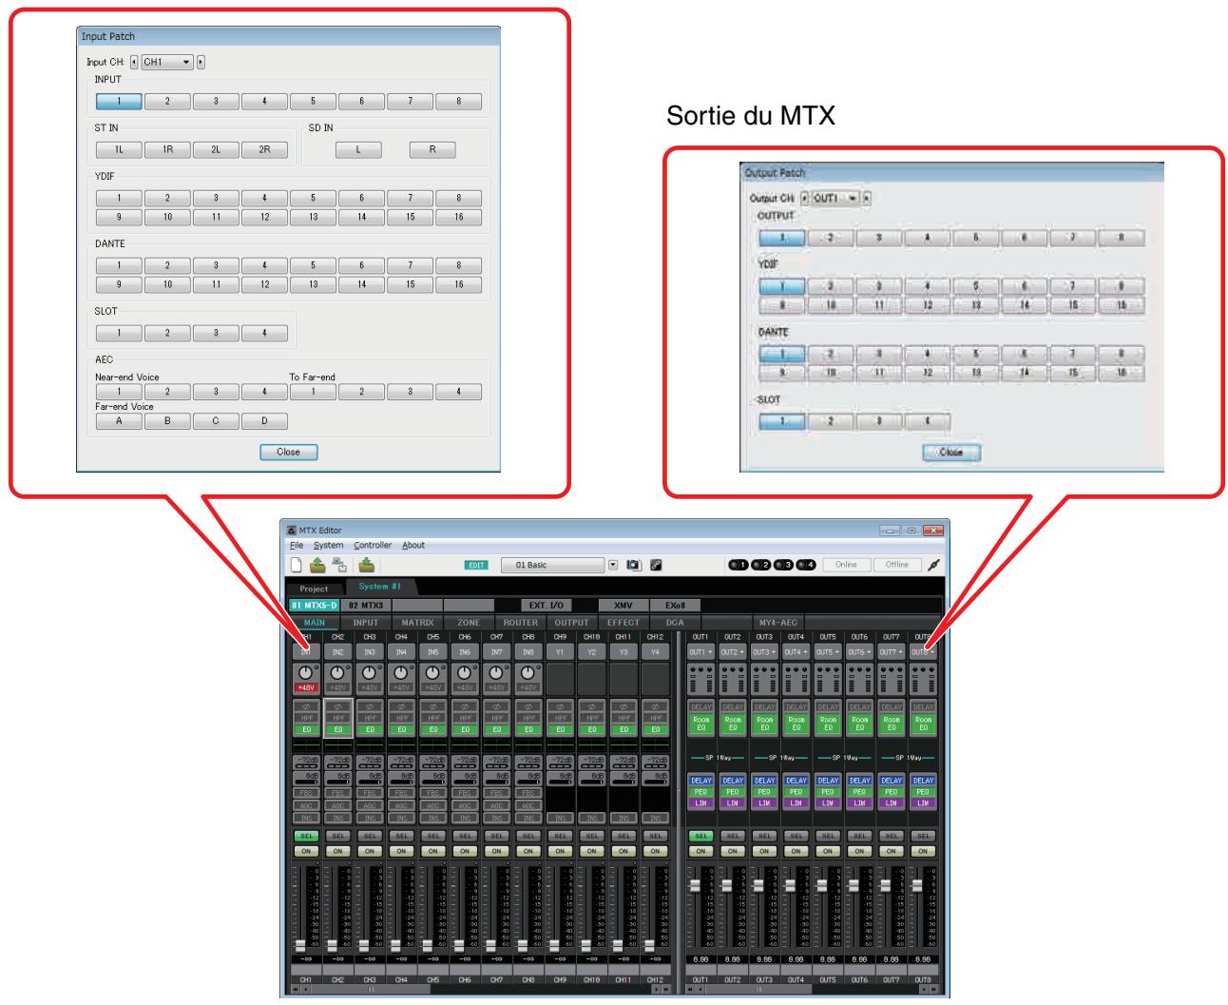Click the Output CH previous arrow in Output Patch

(805, 198)
